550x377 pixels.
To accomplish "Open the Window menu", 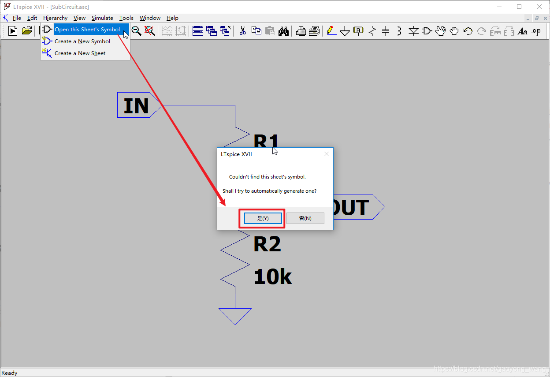I will coord(150,18).
